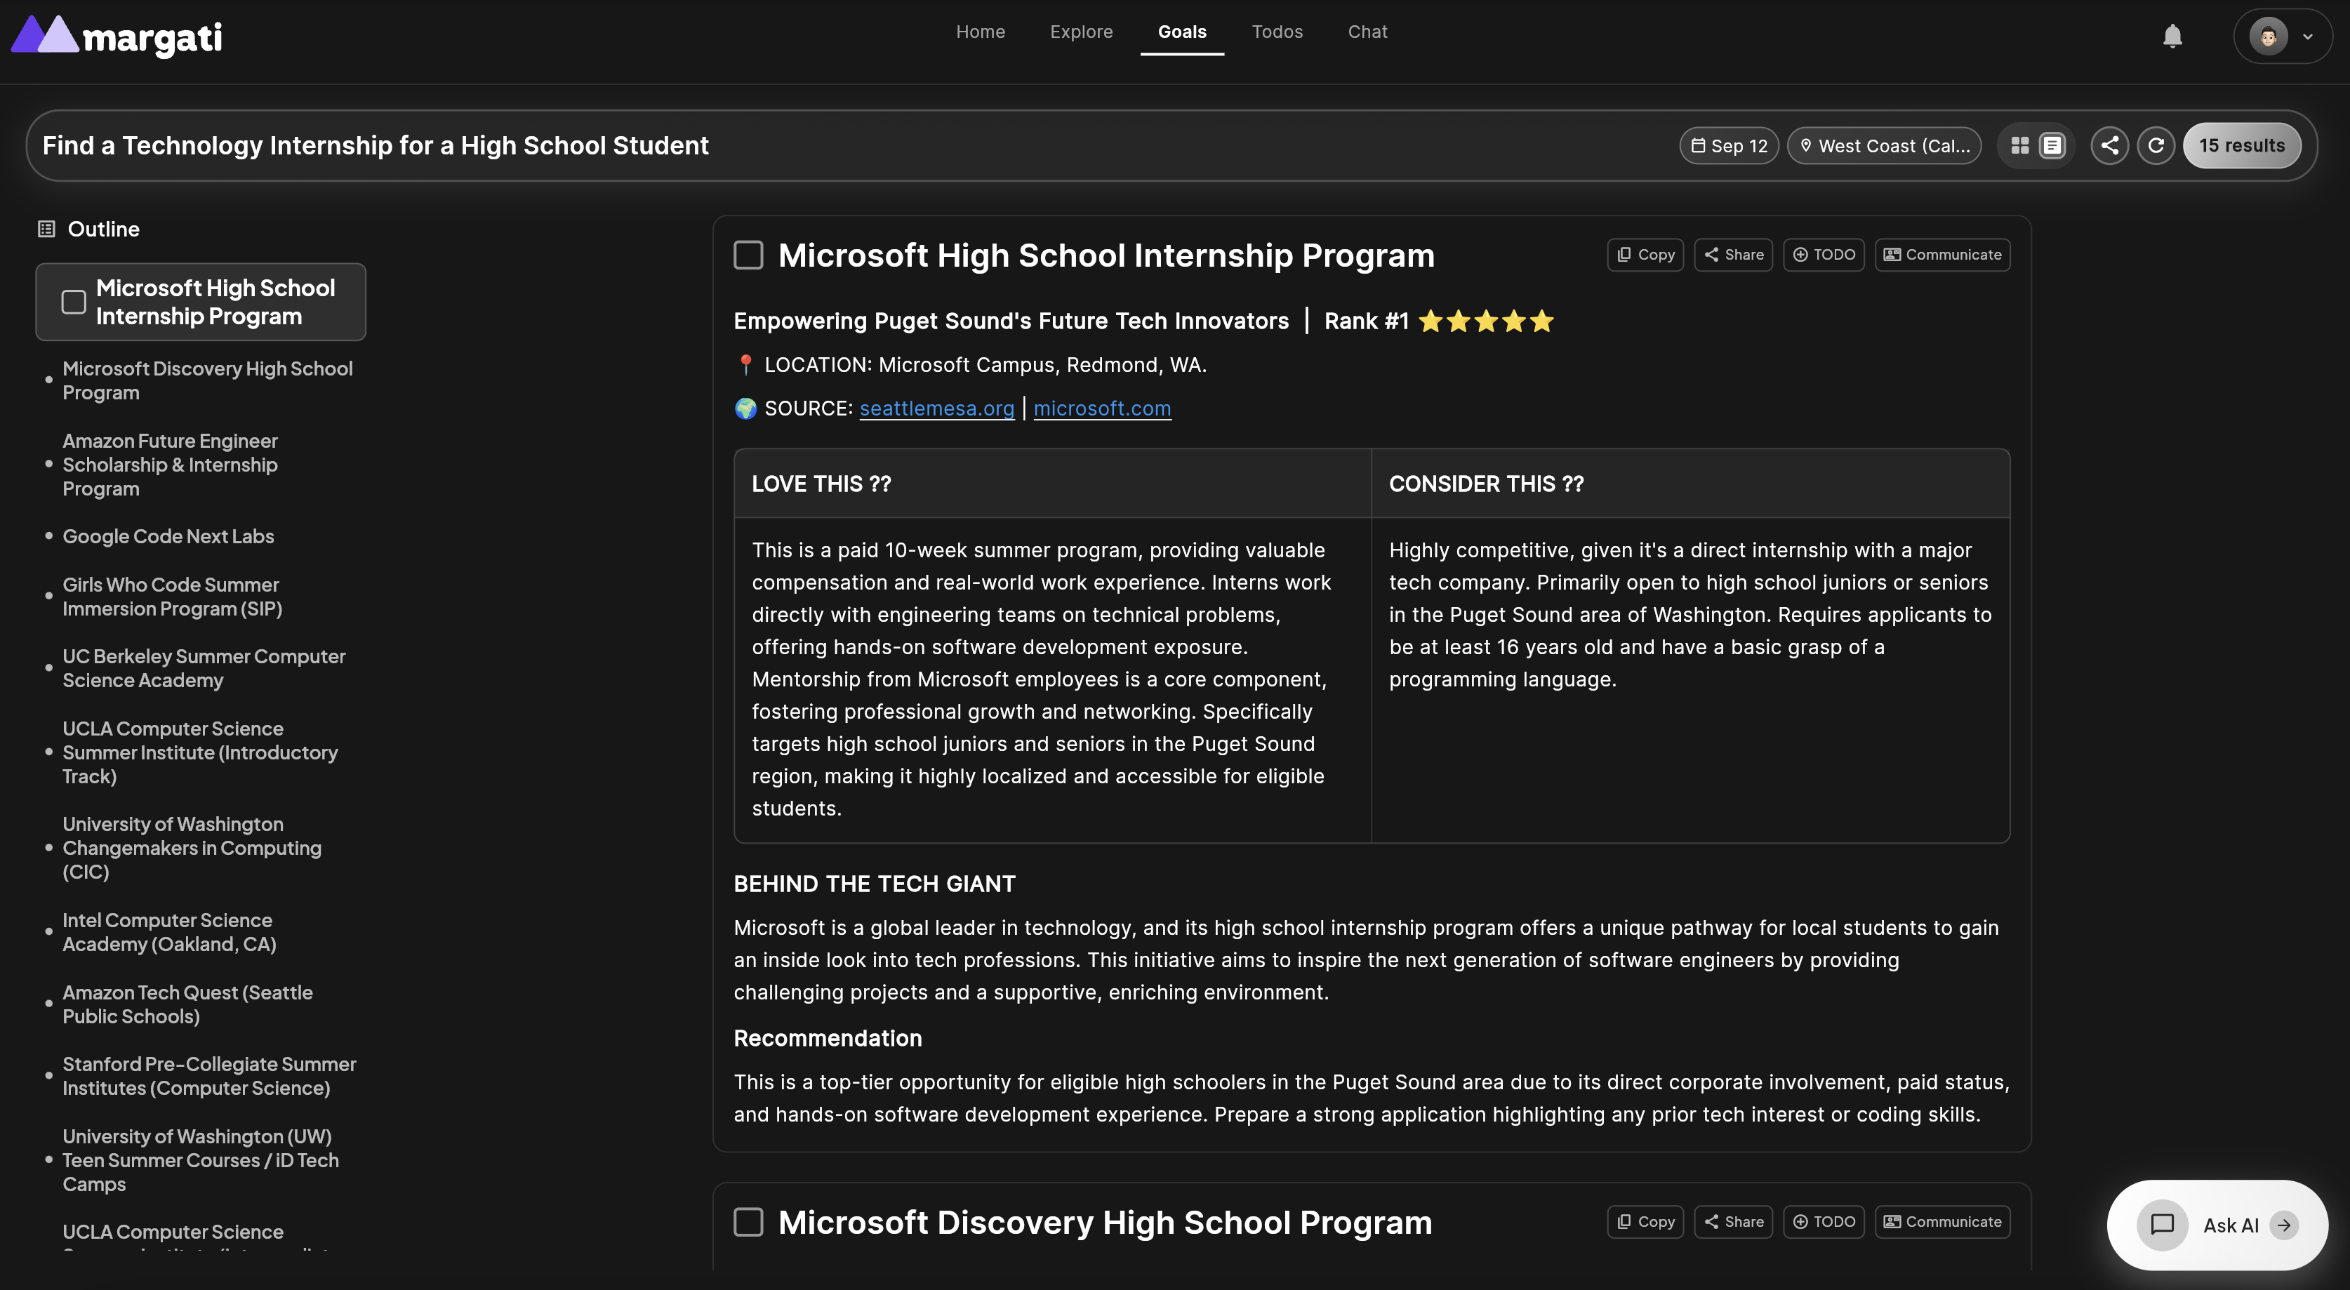Open the West Coast location selector
This screenshot has width=2350, height=1290.
click(x=1884, y=146)
